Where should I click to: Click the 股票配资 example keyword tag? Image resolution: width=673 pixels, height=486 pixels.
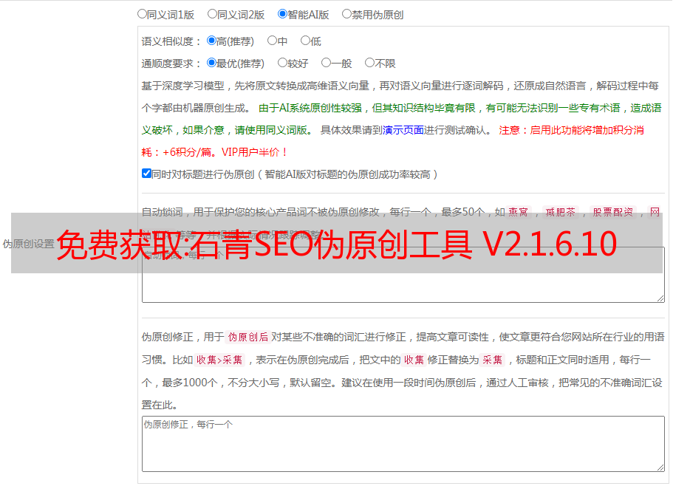[613, 212]
